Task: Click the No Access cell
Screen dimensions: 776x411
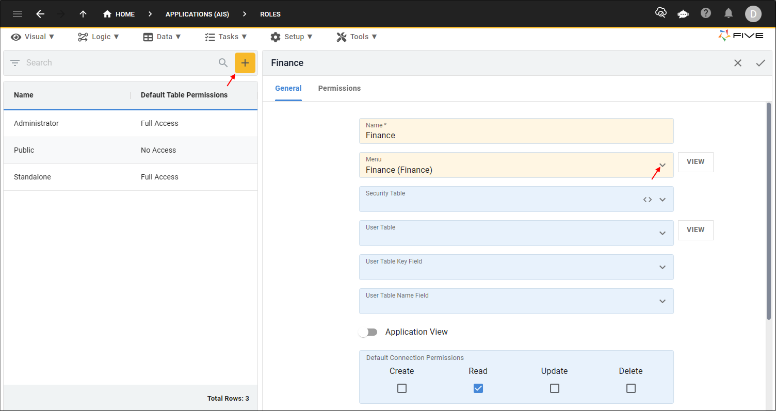Action: point(158,150)
